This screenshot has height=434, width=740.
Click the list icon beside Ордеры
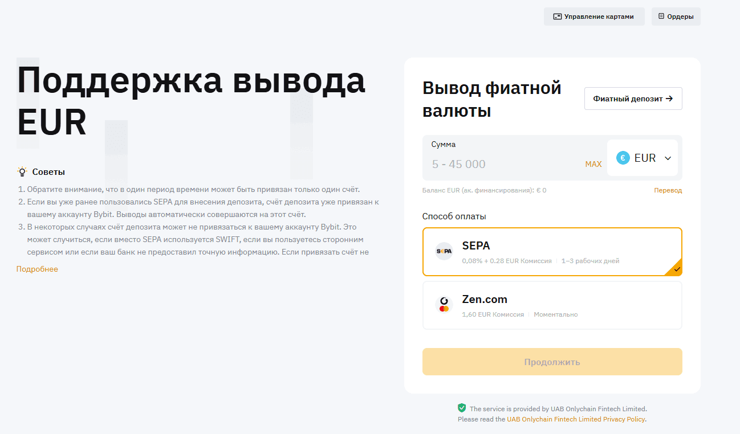661,17
